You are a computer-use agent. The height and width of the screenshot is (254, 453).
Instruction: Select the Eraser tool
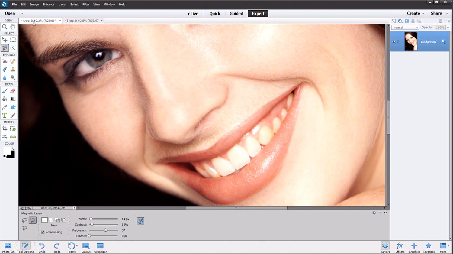pyautogui.click(x=13, y=91)
